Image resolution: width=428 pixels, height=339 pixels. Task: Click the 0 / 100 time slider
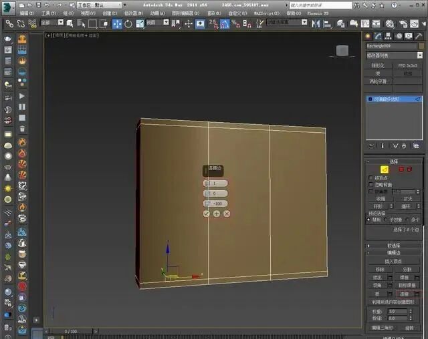coord(72,332)
